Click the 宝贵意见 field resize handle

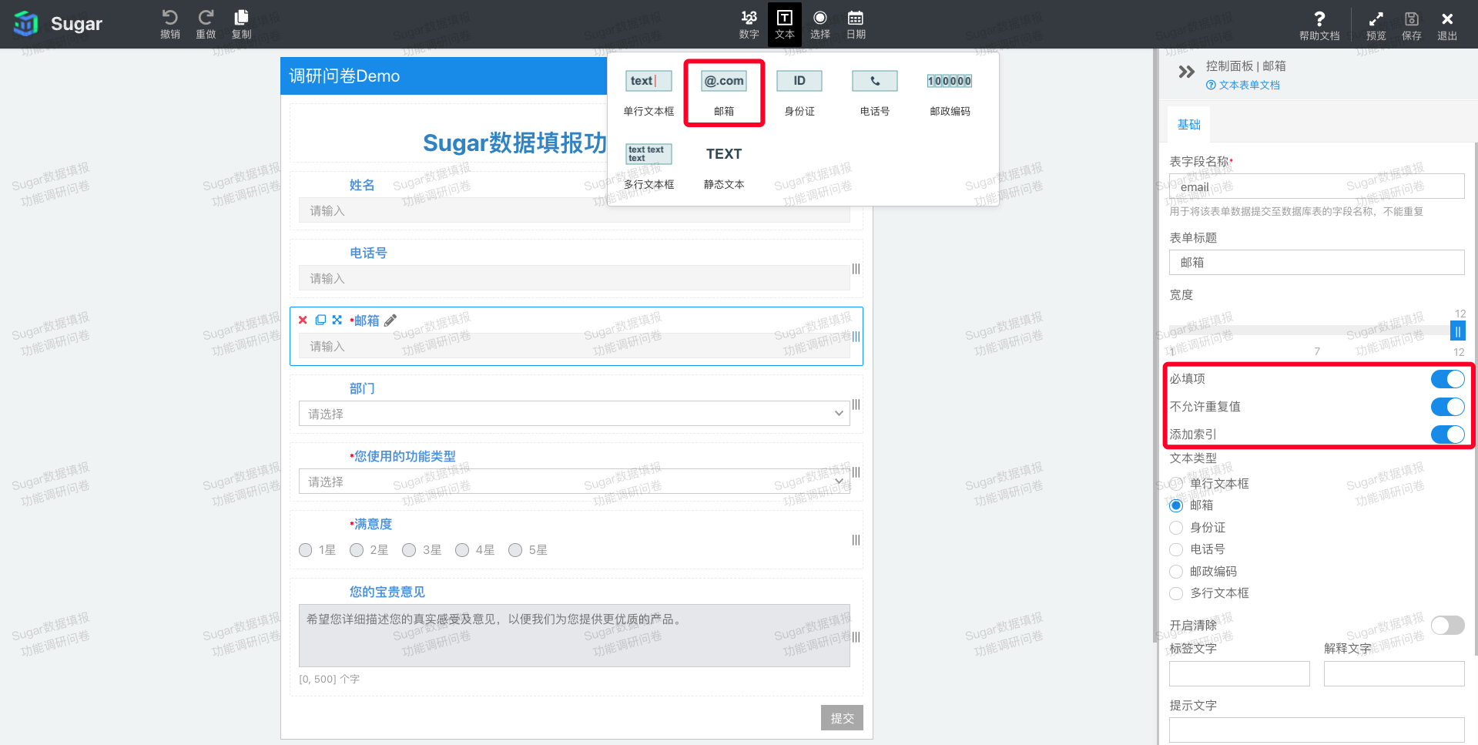pyautogui.click(x=856, y=637)
